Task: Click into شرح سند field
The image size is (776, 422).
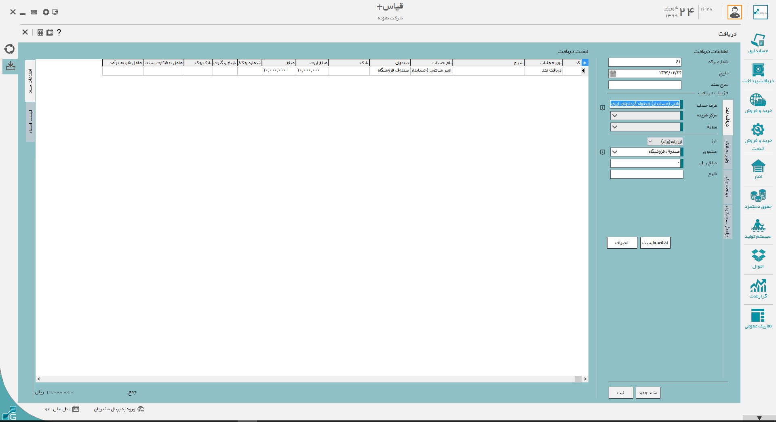Action: 645,85
